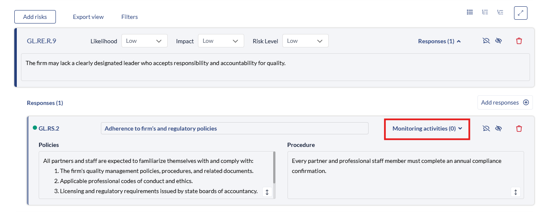Click the fullscreen expand arrows icon
Viewport: 551px width, 212px height.
click(520, 13)
